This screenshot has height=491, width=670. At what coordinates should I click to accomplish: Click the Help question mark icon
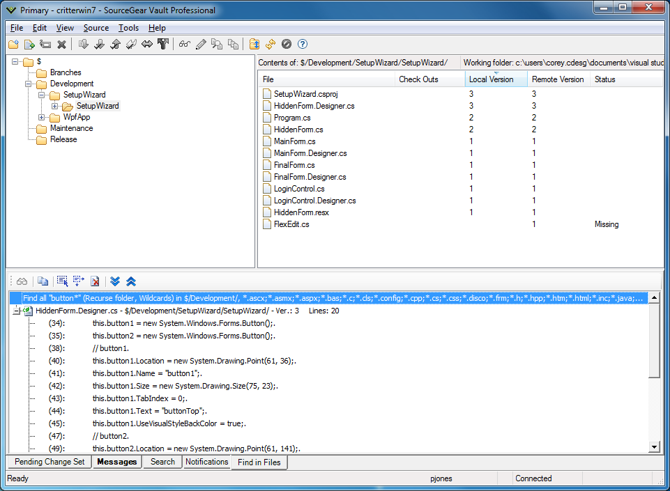303,44
